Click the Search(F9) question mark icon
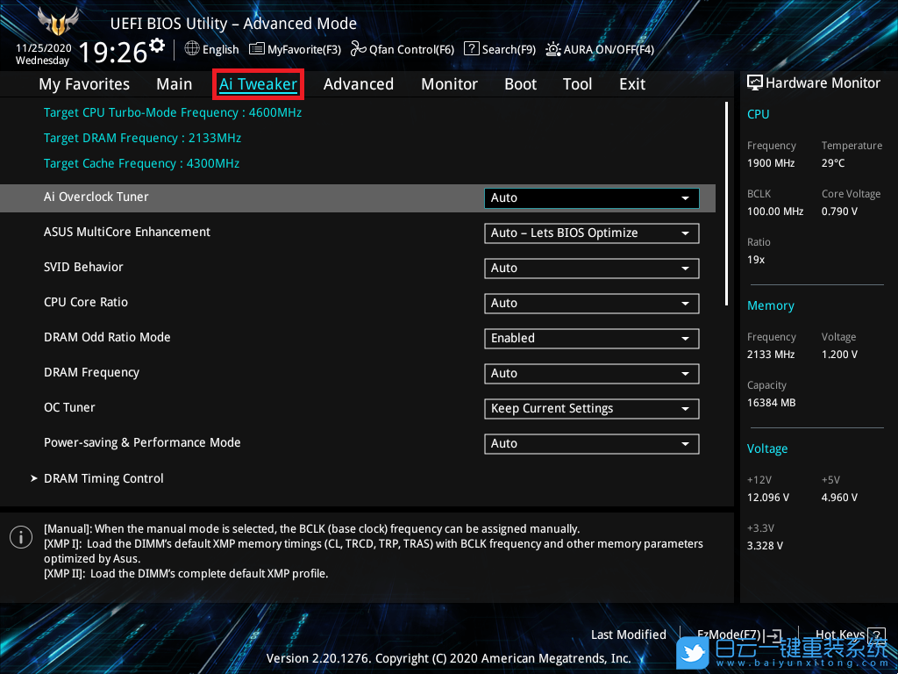This screenshot has height=674, width=898. coord(471,49)
